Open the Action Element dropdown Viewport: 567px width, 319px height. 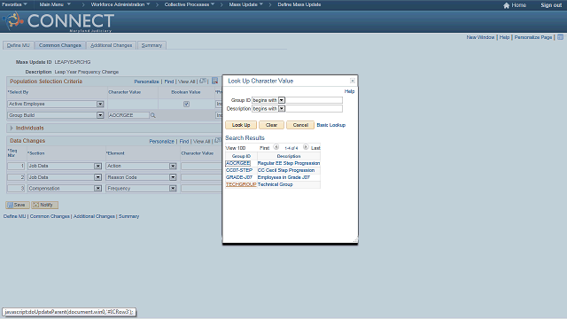click(x=173, y=166)
